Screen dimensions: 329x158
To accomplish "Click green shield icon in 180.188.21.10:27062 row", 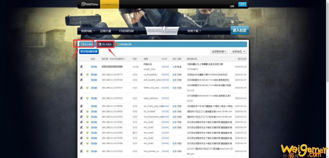I will (87, 122).
